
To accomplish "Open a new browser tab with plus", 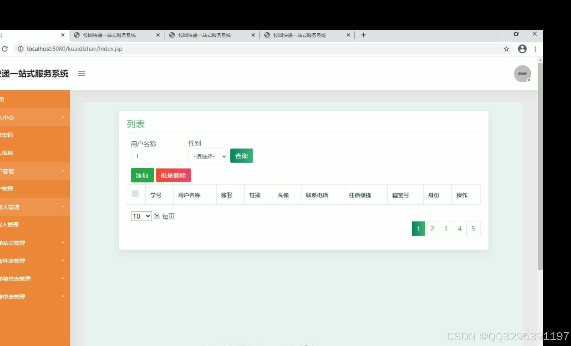I will pos(363,35).
